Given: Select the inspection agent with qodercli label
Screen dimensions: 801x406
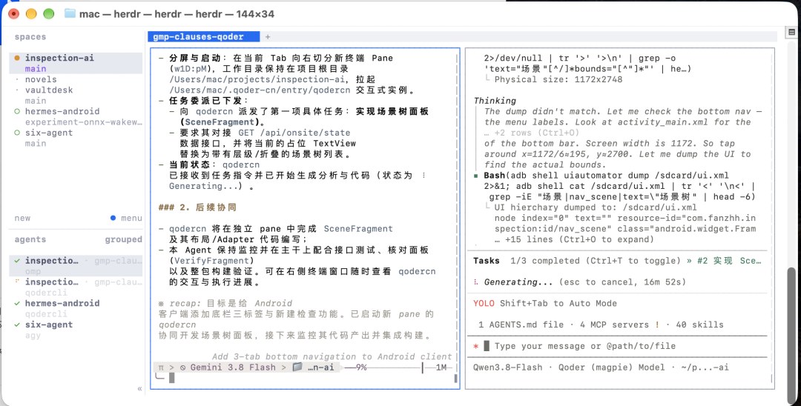Looking at the screenshot, I should [76, 287].
